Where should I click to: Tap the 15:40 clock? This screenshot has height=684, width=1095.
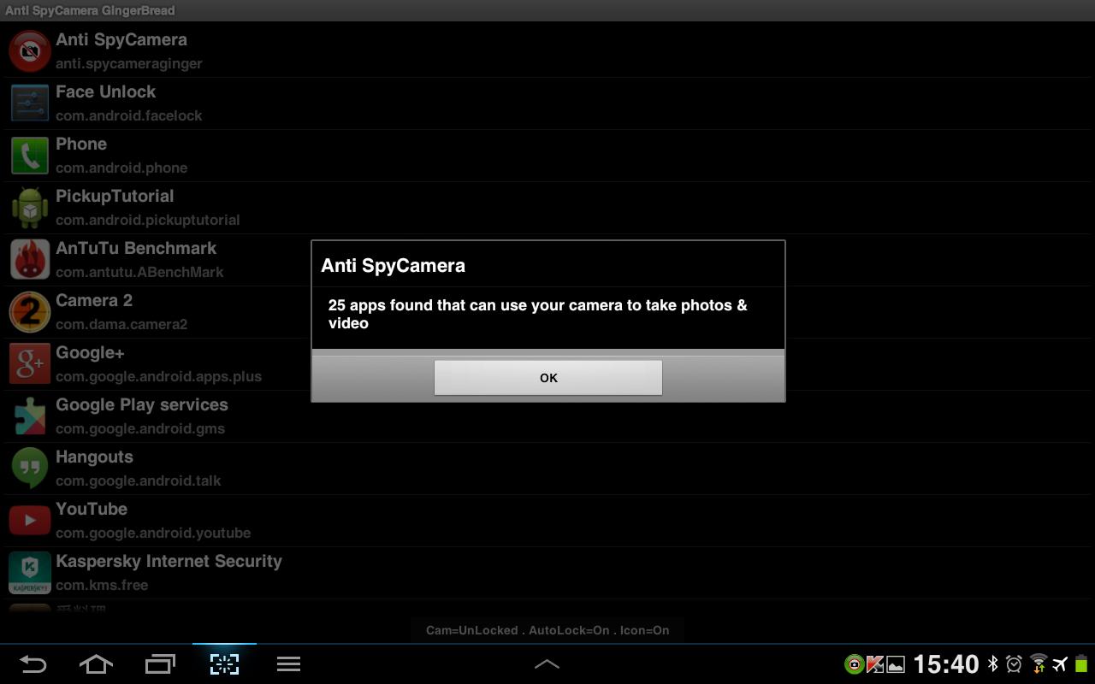tap(946, 664)
